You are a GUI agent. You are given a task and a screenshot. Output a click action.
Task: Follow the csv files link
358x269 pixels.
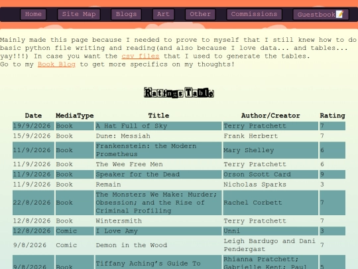[x=141, y=56]
